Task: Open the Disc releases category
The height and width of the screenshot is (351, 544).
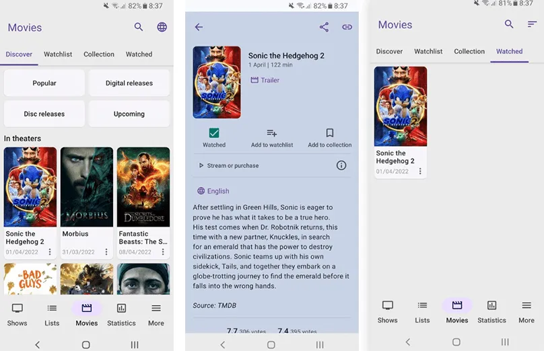Action: pyautogui.click(x=44, y=114)
